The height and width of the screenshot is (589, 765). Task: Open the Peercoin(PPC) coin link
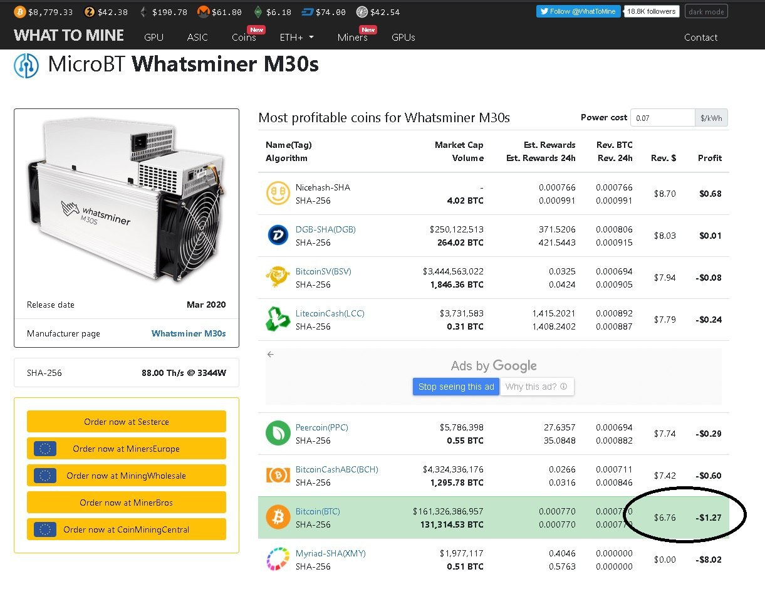click(x=322, y=427)
